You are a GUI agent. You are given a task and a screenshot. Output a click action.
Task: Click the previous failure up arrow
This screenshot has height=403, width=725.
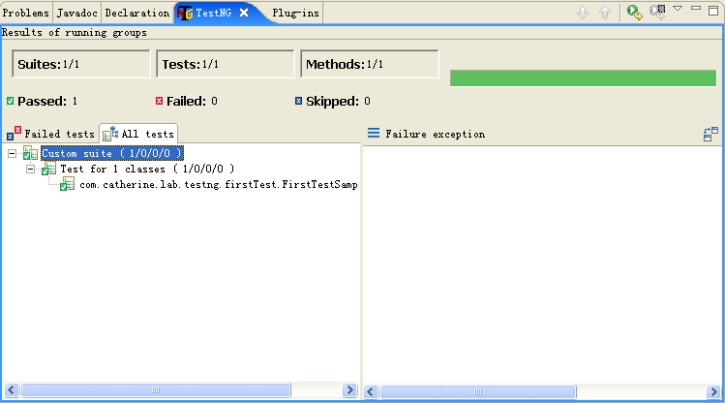coord(605,14)
